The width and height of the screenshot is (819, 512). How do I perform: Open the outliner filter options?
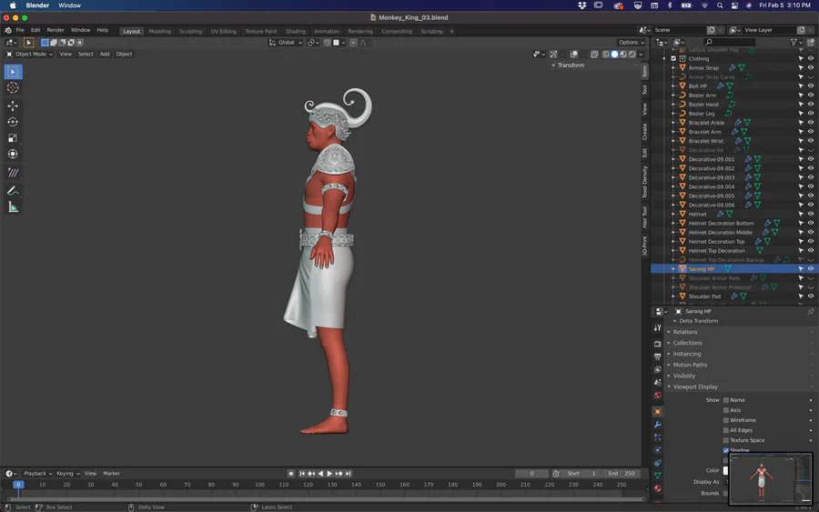[x=795, y=42]
